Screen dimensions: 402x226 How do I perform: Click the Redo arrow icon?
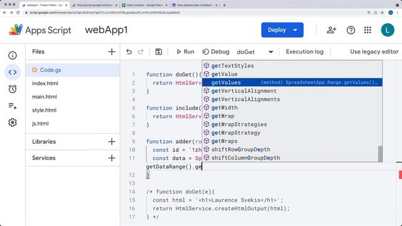(141, 51)
